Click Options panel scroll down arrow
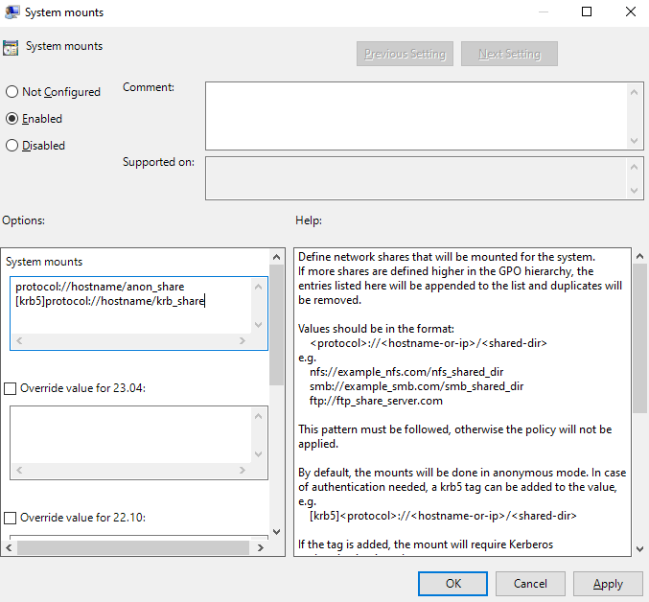The height and width of the screenshot is (602, 649). pyautogui.click(x=276, y=532)
